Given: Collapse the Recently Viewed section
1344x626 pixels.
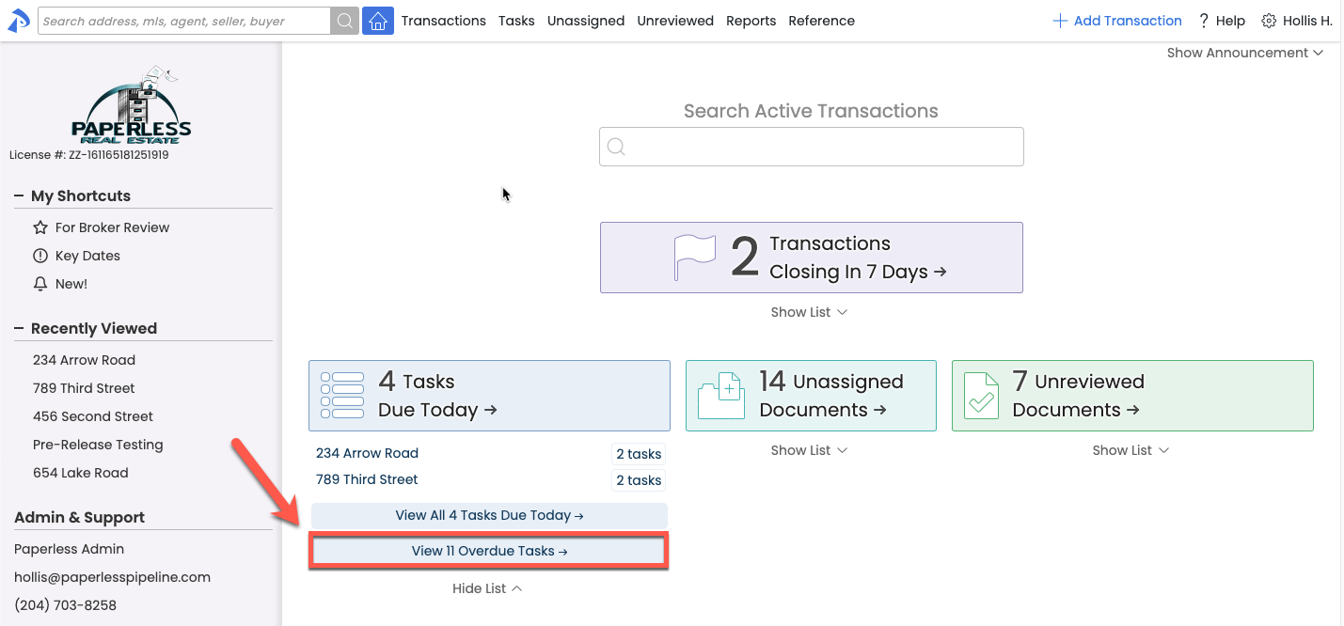Looking at the screenshot, I should coord(19,328).
